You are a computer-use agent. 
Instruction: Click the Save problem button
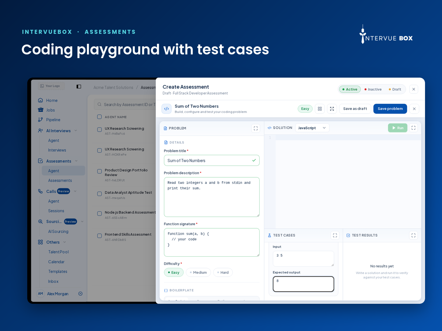pos(390,109)
